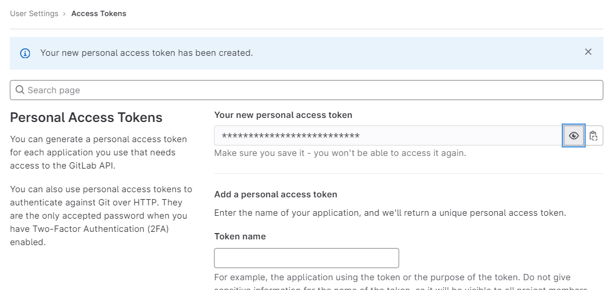The width and height of the screenshot is (612, 290).
Task: Click the 'Make sure you save it' hint
Action: point(340,153)
